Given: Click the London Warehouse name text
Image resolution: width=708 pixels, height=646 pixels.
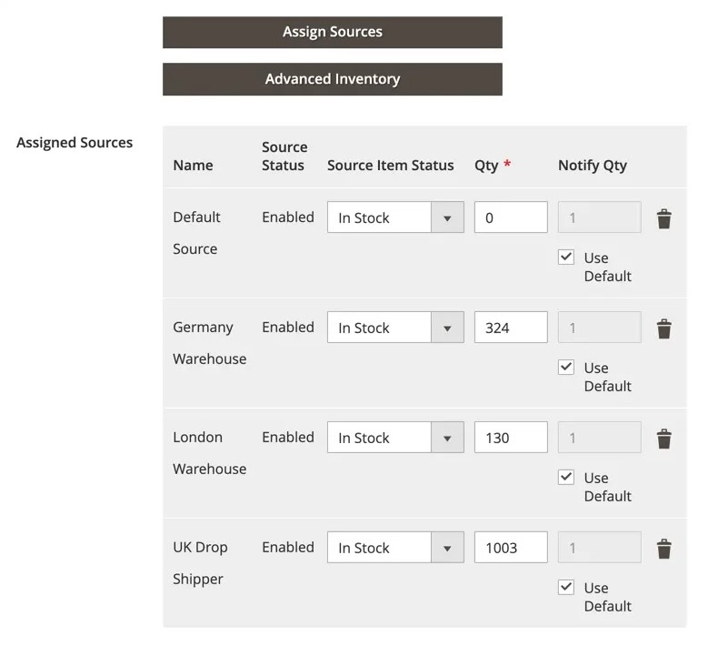Looking at the screenshot, I should point(210,453).
